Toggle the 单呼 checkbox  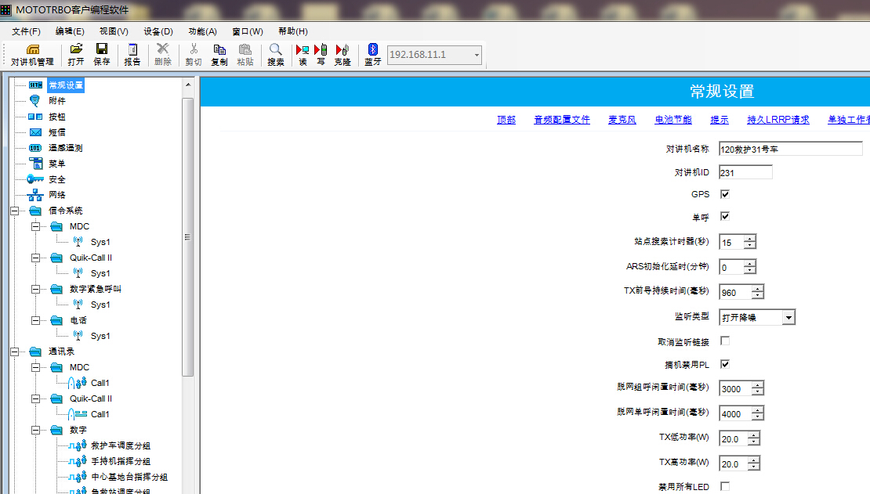pos(725,217)
